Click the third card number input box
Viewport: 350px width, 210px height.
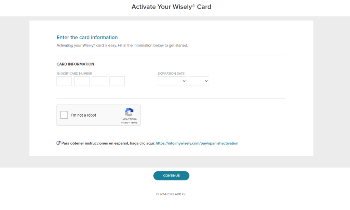click(x=99, y=81)
